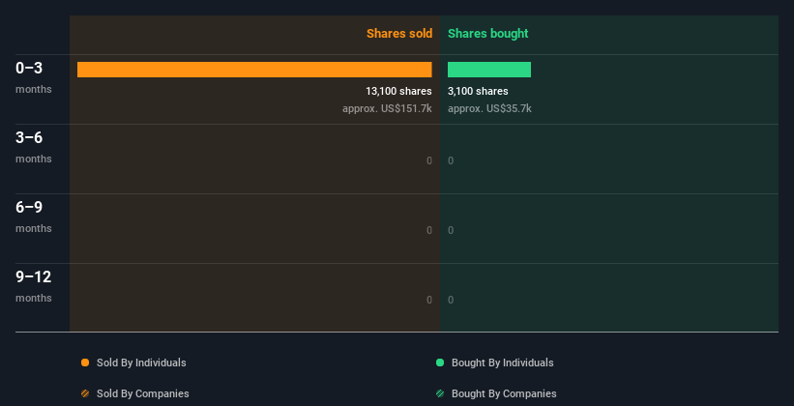Click the green shares bought bar

coord(489,70)
